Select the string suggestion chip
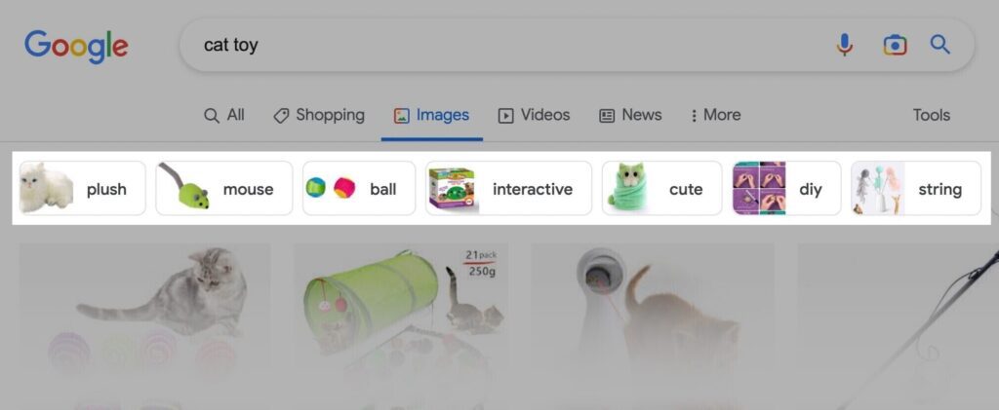 pos(916,188)
